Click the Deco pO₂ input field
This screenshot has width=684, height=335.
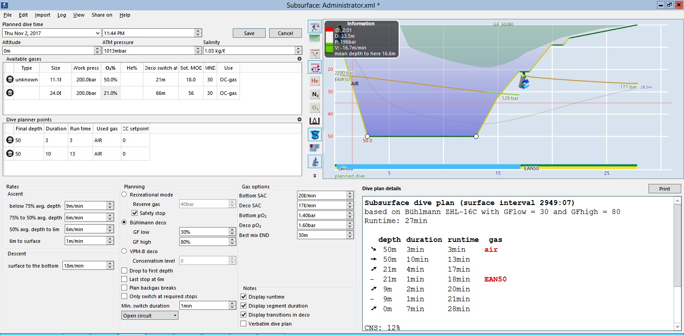click(x=322, y=225)
